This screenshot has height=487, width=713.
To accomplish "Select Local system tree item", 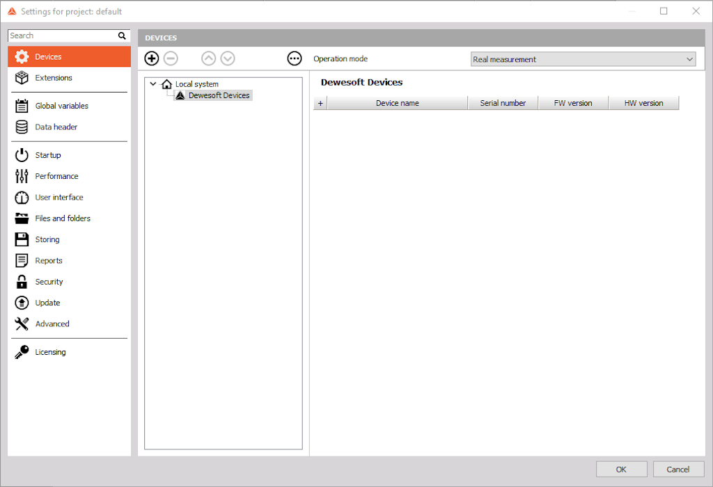I will tap(197, 84).
